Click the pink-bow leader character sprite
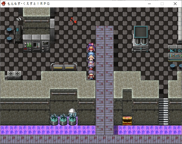This screenshot has height=144, width=182. (91, 47)
